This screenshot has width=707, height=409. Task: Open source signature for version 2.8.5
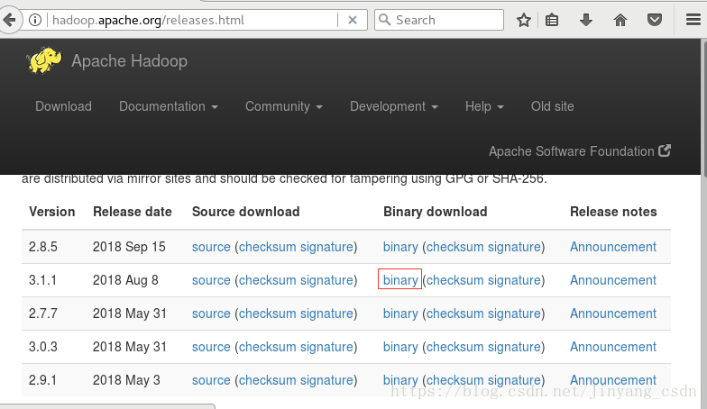(x=326, y=247)
